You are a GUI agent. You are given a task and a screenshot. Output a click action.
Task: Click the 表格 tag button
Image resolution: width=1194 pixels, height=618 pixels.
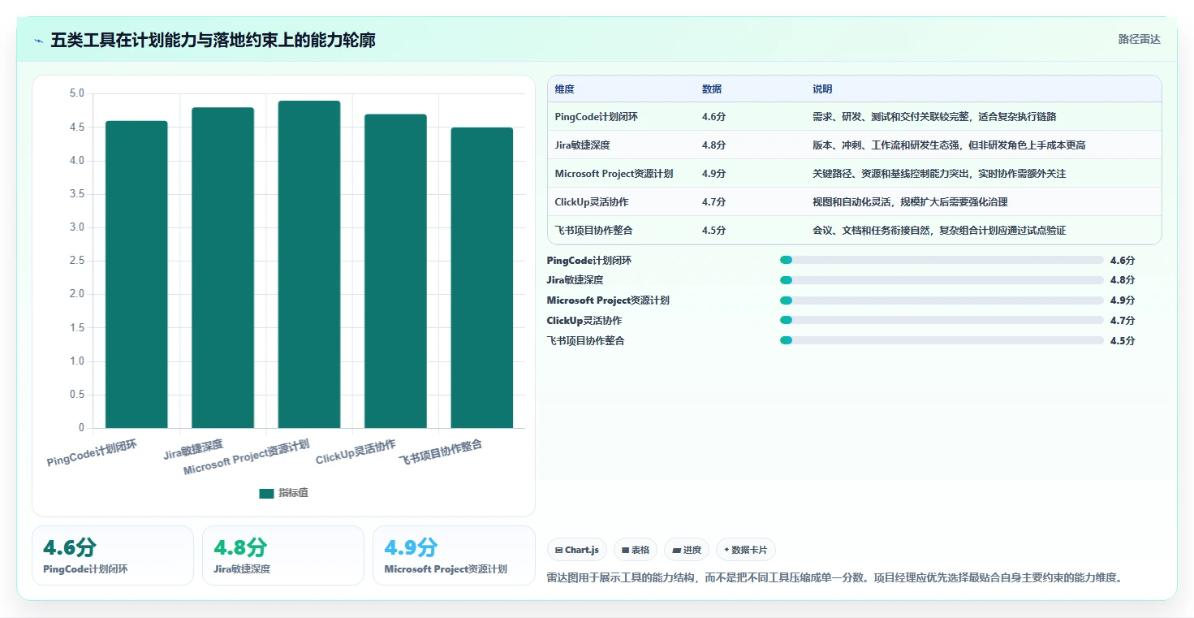[636, 550]
